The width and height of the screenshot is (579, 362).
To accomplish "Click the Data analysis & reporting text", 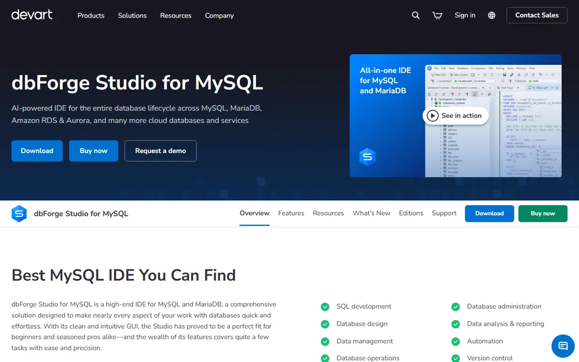I will [505, 324].
